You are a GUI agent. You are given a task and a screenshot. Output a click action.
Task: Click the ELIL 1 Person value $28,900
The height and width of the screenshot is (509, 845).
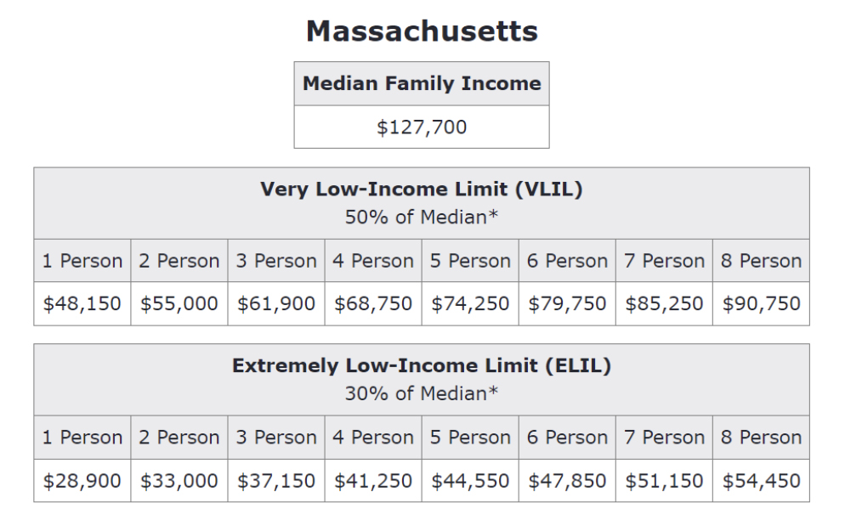82,480
